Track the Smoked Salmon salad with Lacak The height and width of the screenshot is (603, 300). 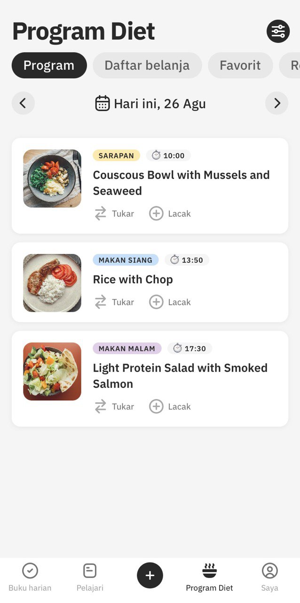pos(170,407)
